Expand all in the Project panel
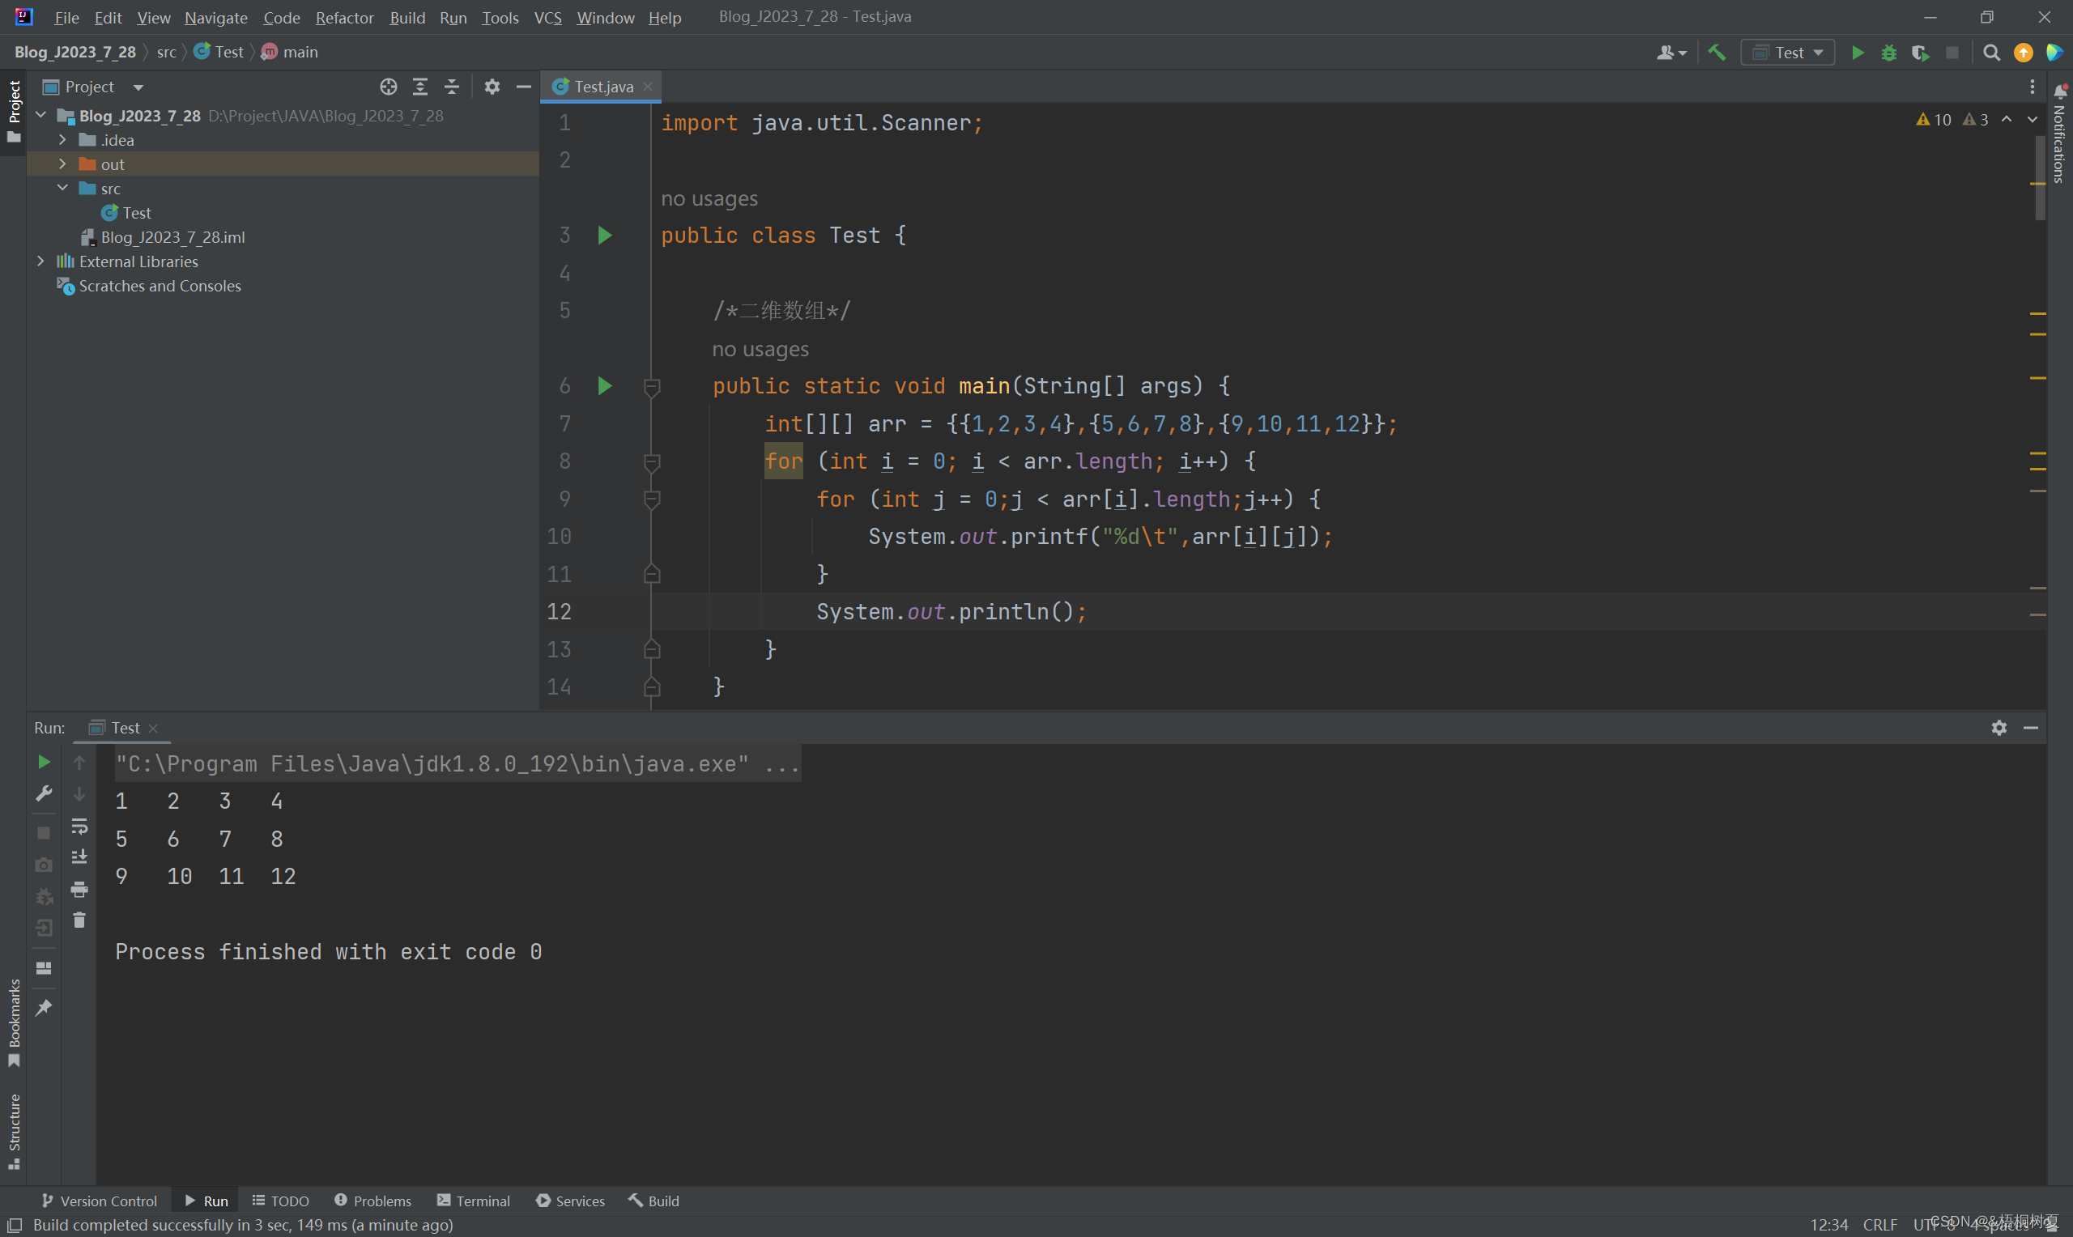Image resolution: width=2073 pixels, height=1237 pixels. pos(420,87)
